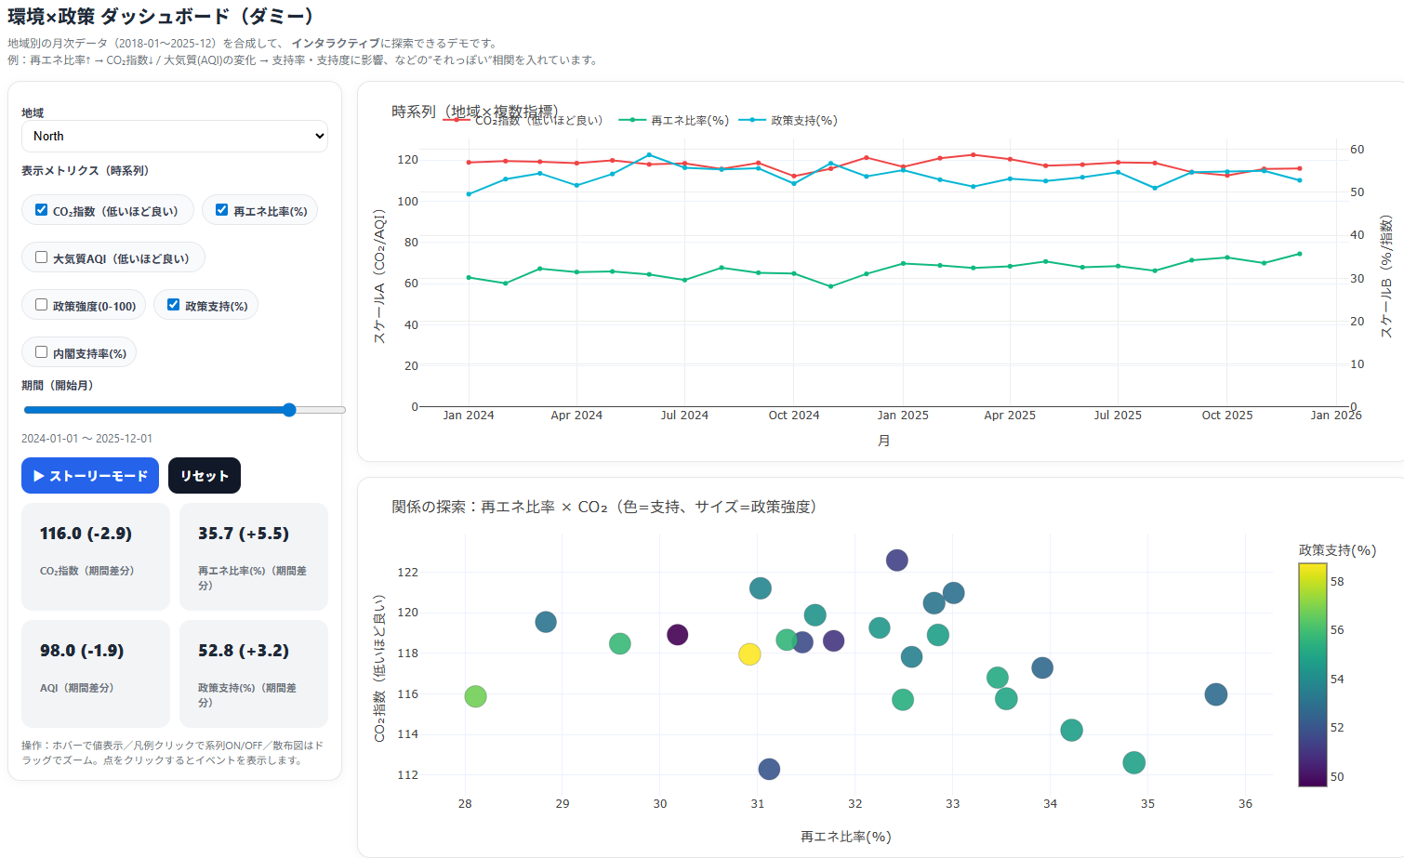Enable the 内閣支持率(%) checkbox
The width and height of the screenshot is (1404, 858).
point(41,352)
